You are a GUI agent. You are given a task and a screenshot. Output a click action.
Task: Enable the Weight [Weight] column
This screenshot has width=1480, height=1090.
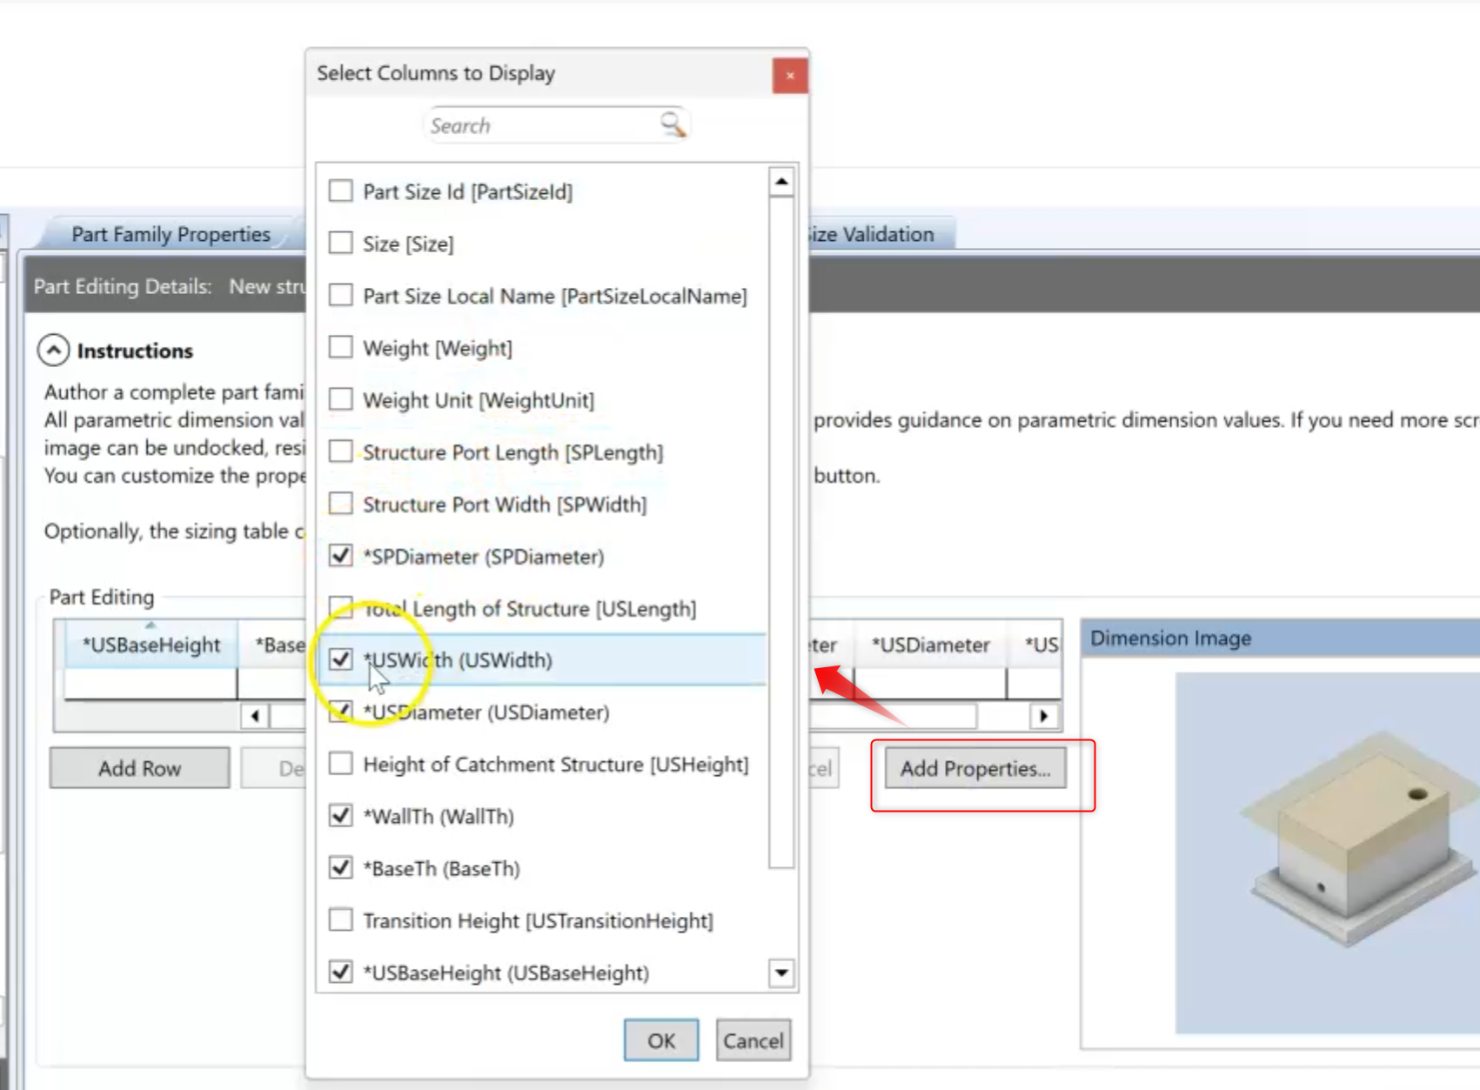pyautogui.click(x=340, y=347)
